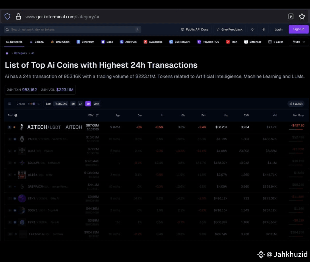Open the settings gear icon
This screenshot has width=310, height=262.
tap(263, 30)
